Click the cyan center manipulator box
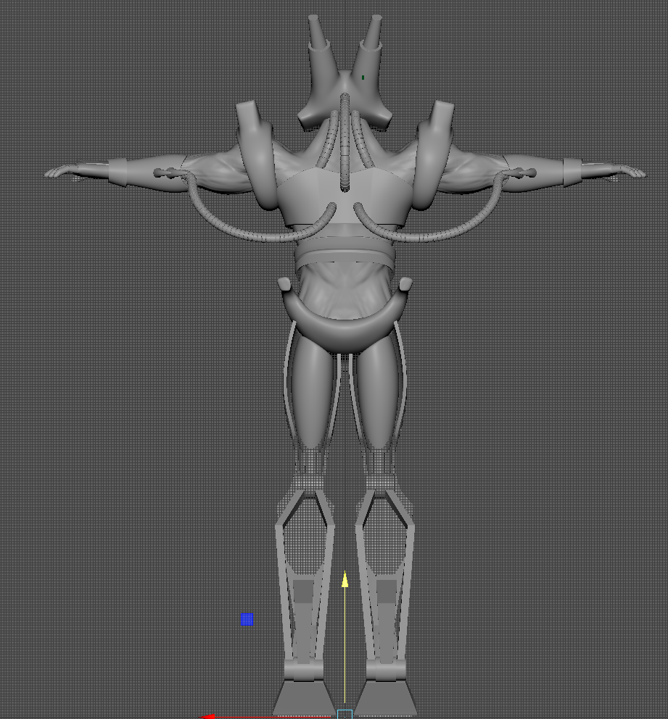The image size is (668, 719). [345, 715]
